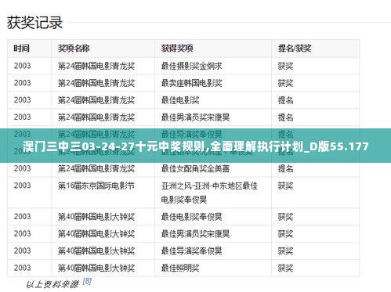Click 第24届韩国电影青龙奖 beside 最佳电影奖
391x292 pixels.
coord(96,100)
